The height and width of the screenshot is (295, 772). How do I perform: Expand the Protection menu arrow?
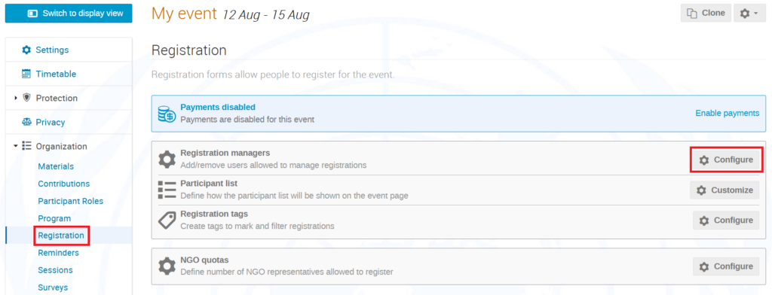(x=17, y=99)
